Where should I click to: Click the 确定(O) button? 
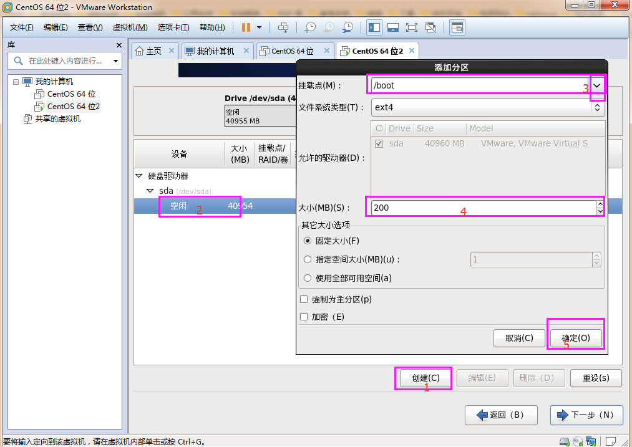coord(576,338)
